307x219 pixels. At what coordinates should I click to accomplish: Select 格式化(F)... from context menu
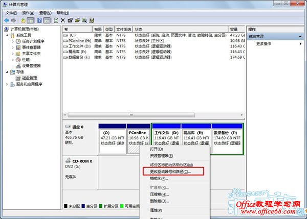(174, 179)
